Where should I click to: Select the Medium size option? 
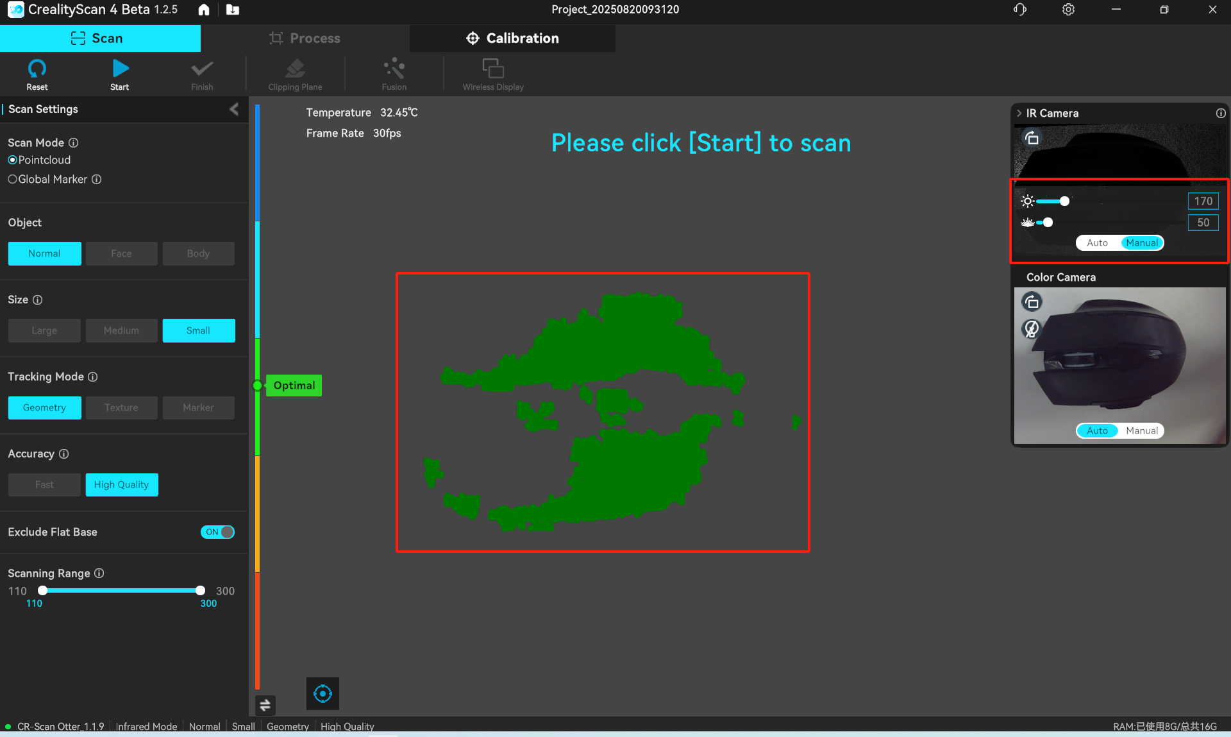coord(121,330)
